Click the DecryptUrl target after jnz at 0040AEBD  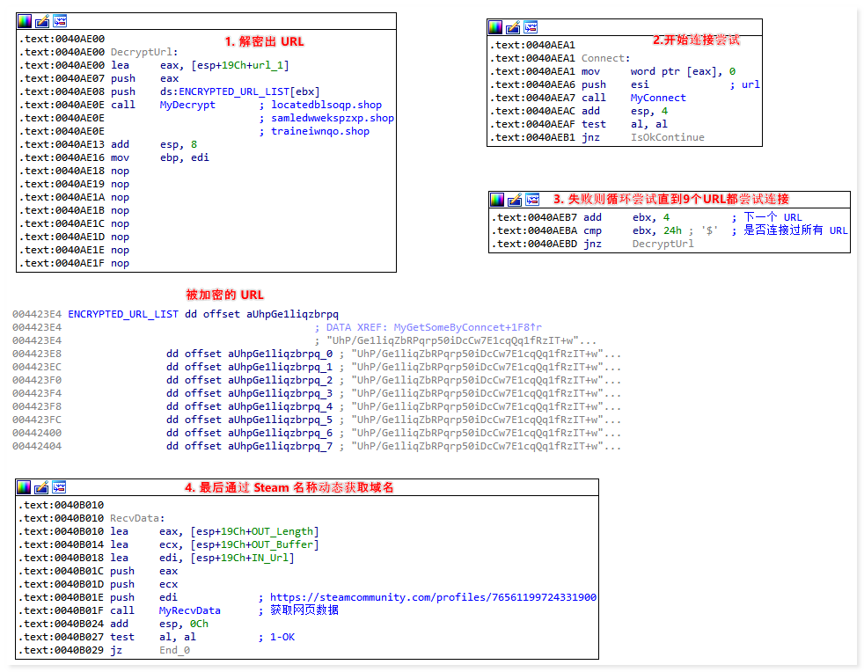663,244
